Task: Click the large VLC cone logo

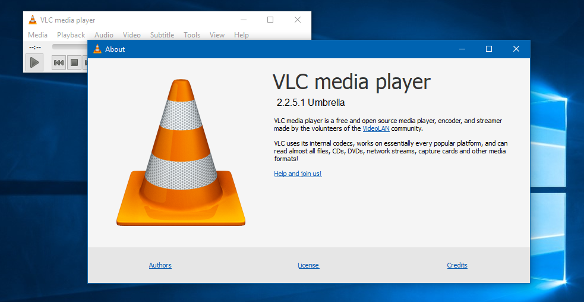Action: 181,153
